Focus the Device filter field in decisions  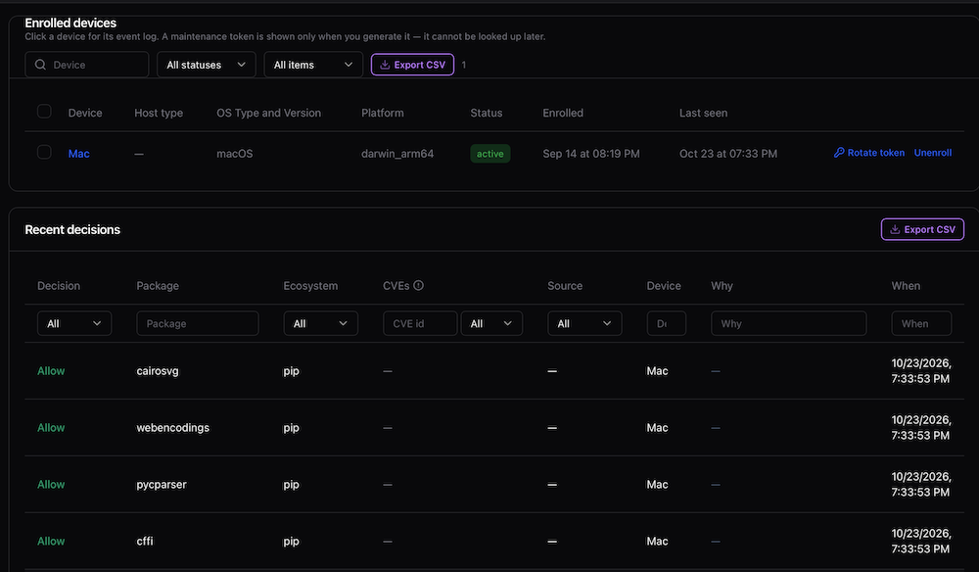[x=666, y=323]
